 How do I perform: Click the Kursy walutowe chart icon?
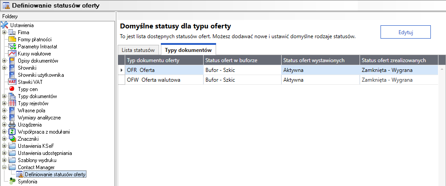(12, 54)
